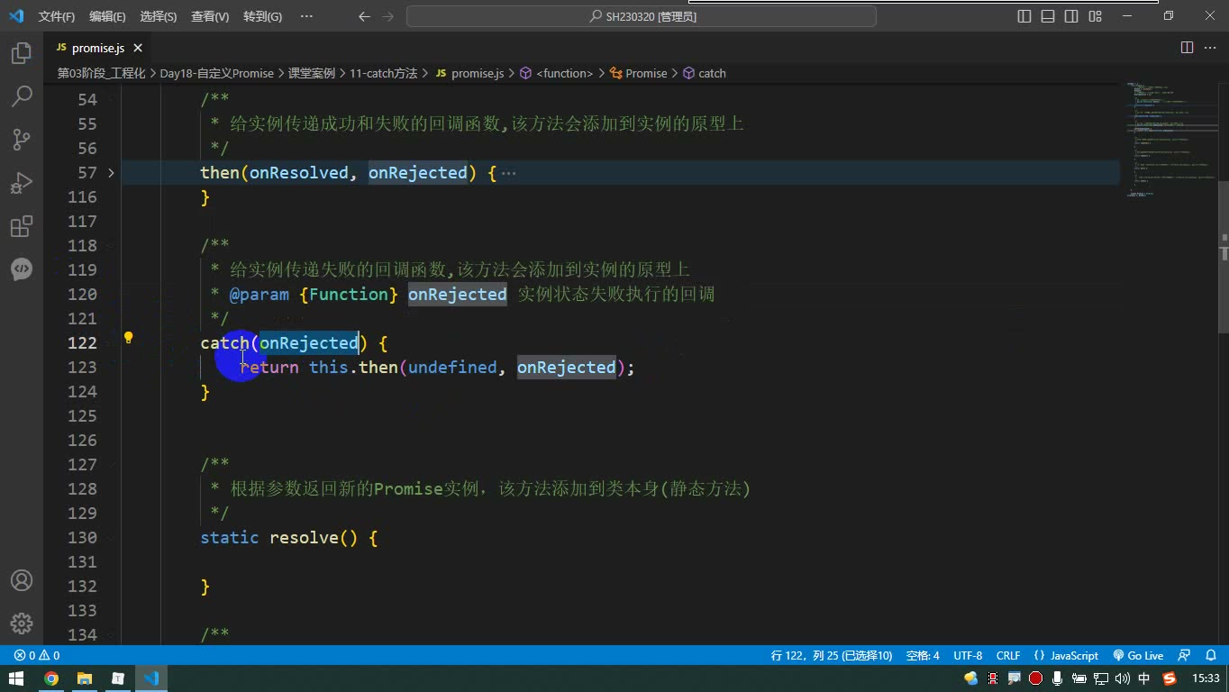Click the Chrome icon on Windows taskbar

pyautogui.click(x=51, y=678)
